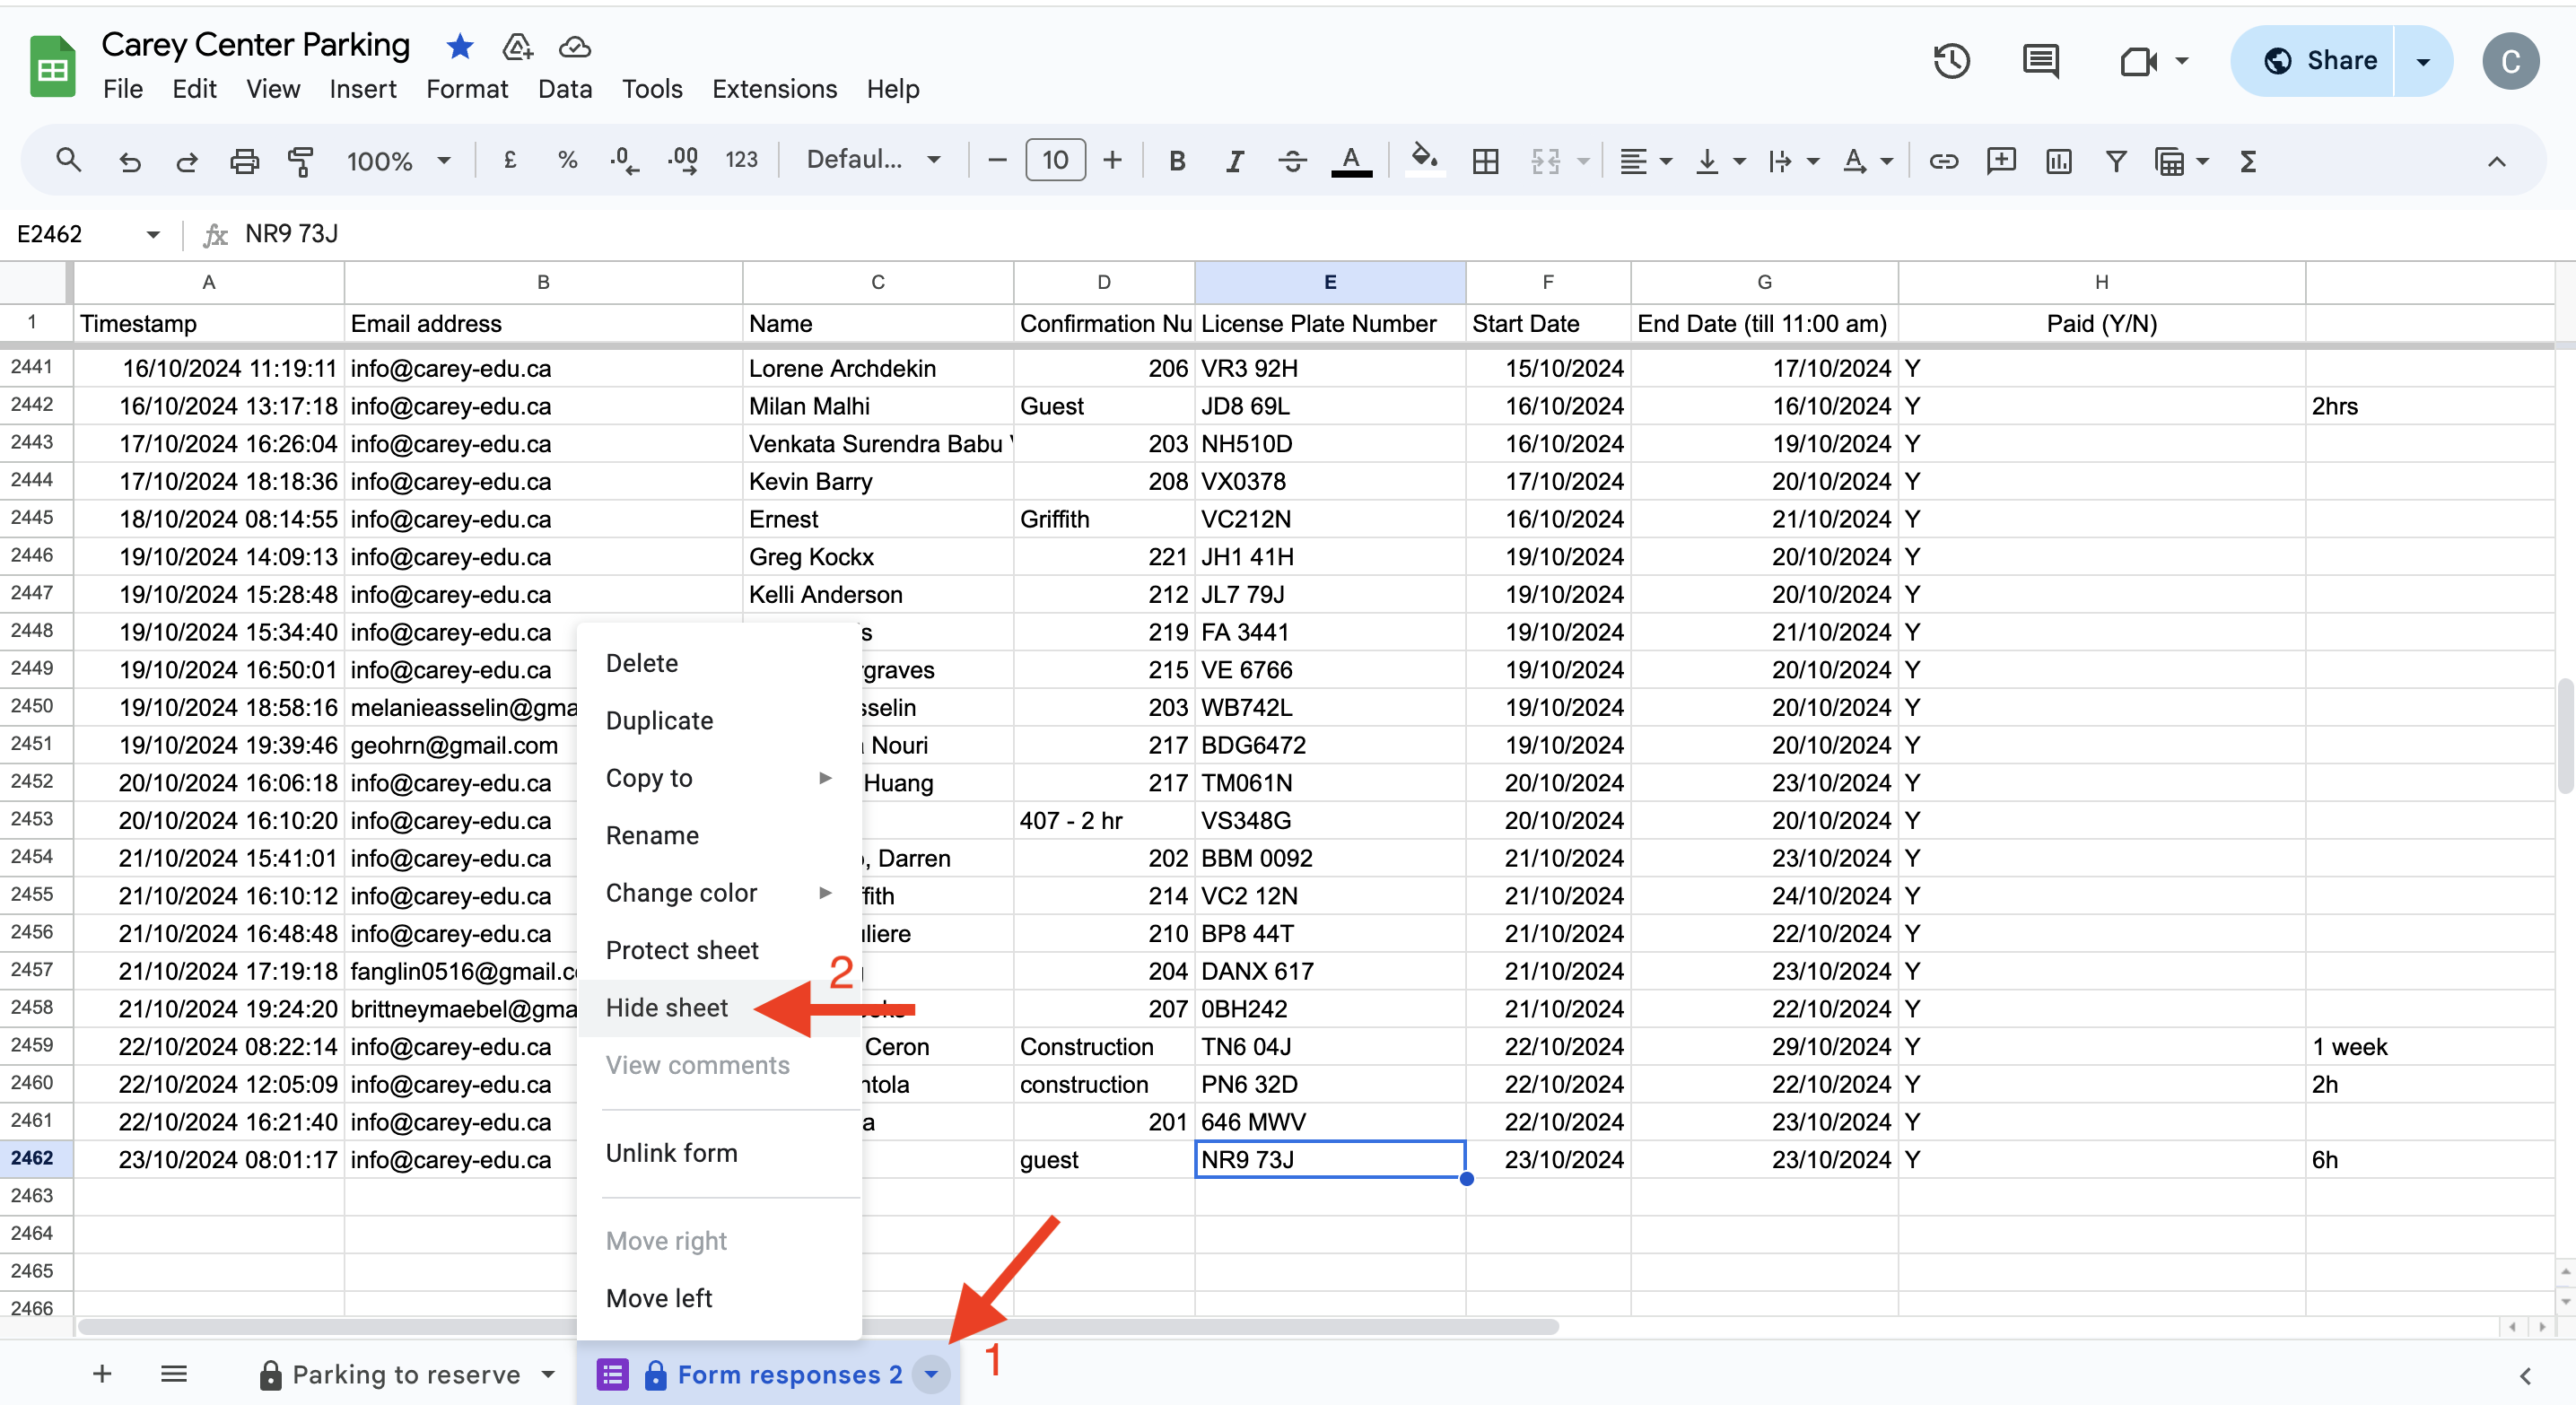This screenshot has width=2576, height=1405.
Task: Open the Default font dropdown
Action: [873, 160]
